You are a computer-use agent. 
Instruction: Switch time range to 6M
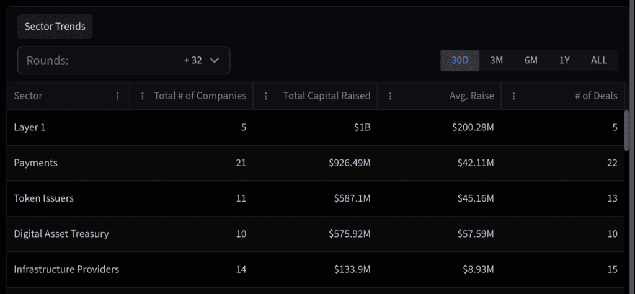point(531,60)
